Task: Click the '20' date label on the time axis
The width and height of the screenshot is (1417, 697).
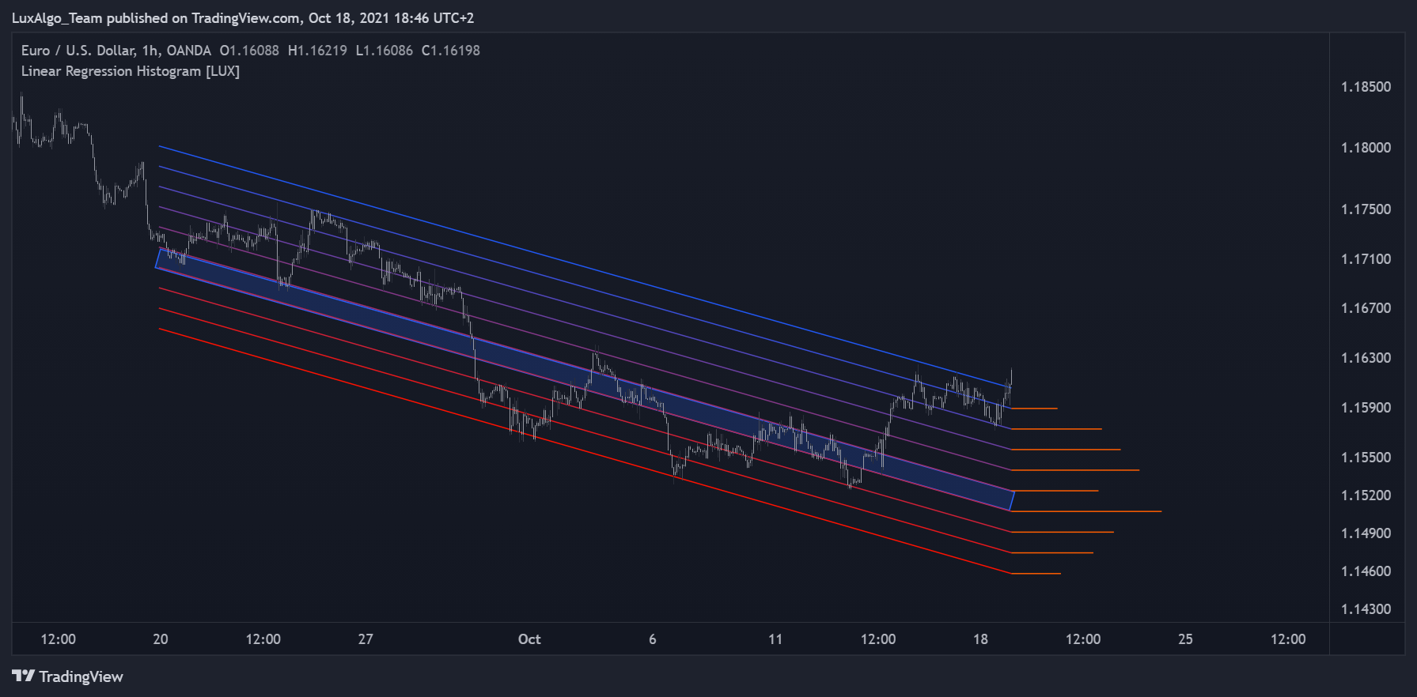Action: pyautogui.click(x=161, y=639)
